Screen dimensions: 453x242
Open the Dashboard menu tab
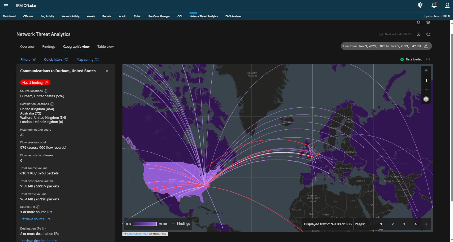pyautogui.click(x=9, y=16)
